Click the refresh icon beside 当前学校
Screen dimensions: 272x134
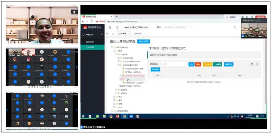pyautogui.click(x=117, y=27)
